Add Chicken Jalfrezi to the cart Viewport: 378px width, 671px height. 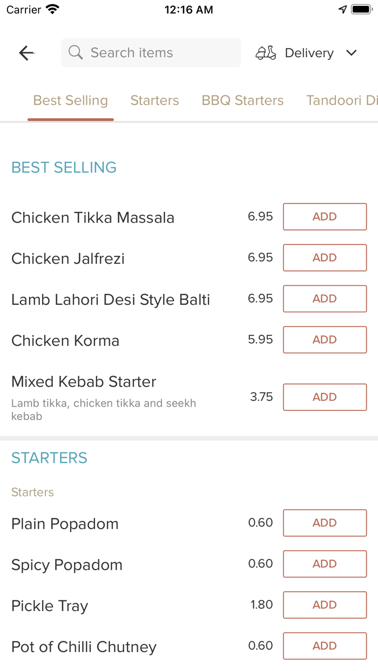(325, 257)
